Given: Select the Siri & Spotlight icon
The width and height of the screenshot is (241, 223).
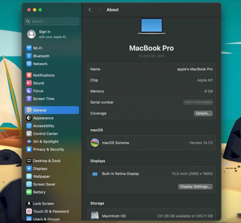Looking at the screenshot, I should pyautogui.click(x=29, y=142).
